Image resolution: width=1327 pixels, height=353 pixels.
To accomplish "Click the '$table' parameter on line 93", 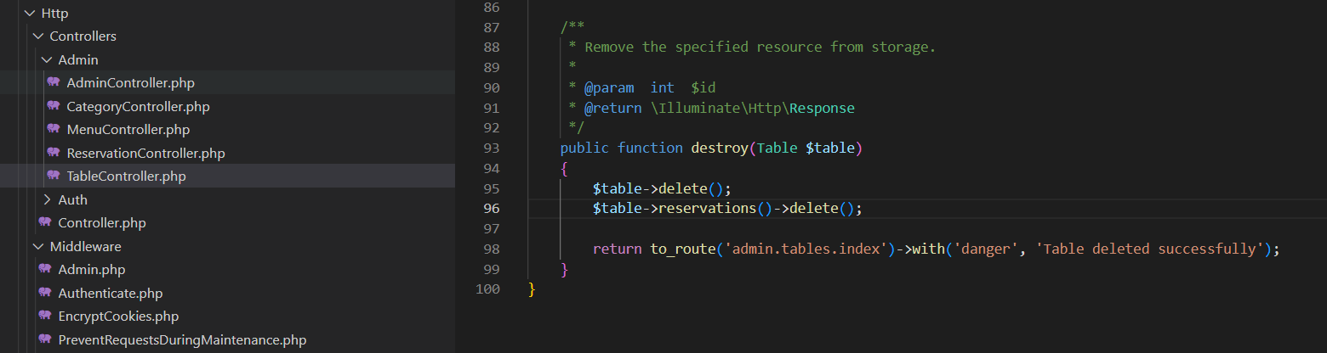I will (830, 148).
